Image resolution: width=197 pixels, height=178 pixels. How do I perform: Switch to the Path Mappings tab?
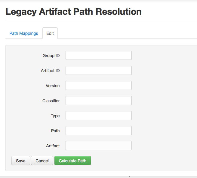click(24, 33)
